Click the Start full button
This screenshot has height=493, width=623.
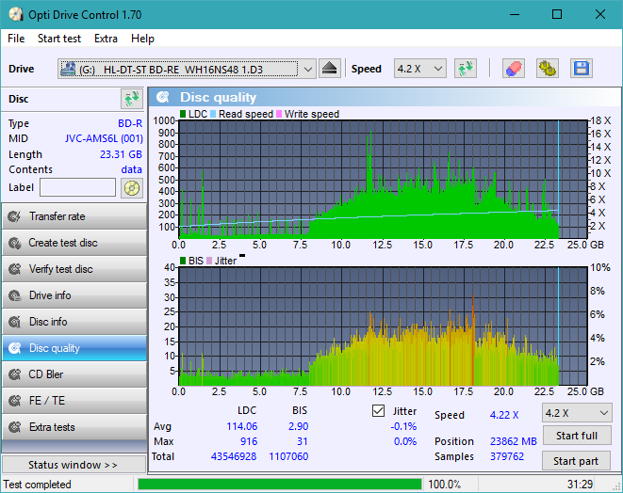pyautogui.click(x=577, y=436)
